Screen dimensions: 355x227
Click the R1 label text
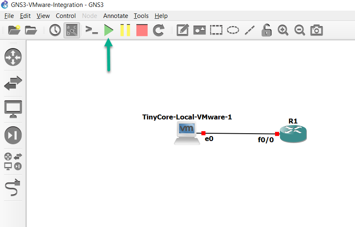pyautogui.click(x=293, y=121)
